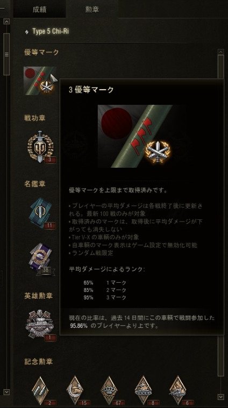
Task: Select the burning tank badge with count 6
Action: pyautogui.click(x=179, y=391)
